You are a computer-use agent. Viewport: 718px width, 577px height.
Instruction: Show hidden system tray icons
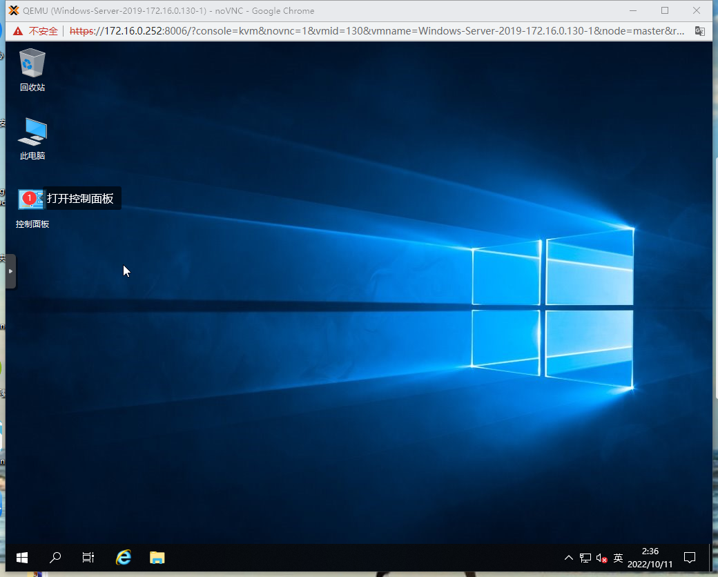tap(569, 557)
